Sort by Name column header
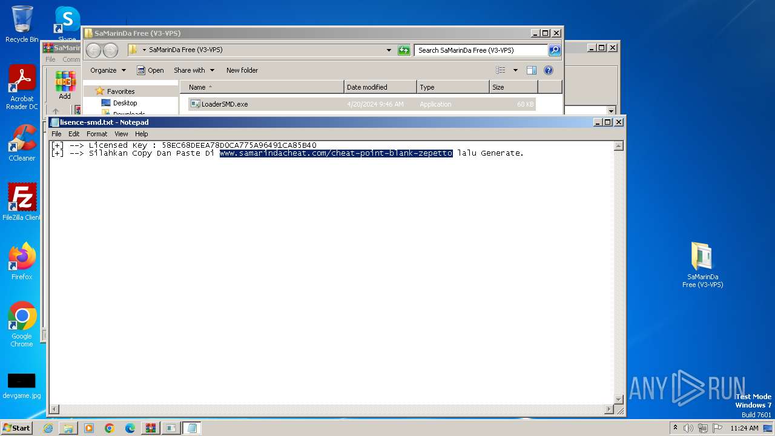 [x=262, y=87]
